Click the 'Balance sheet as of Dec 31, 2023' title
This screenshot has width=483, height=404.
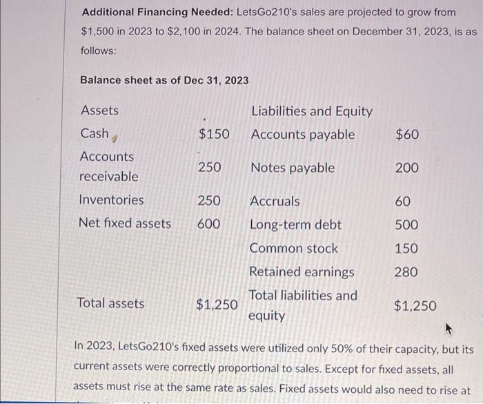coord(164,80)
